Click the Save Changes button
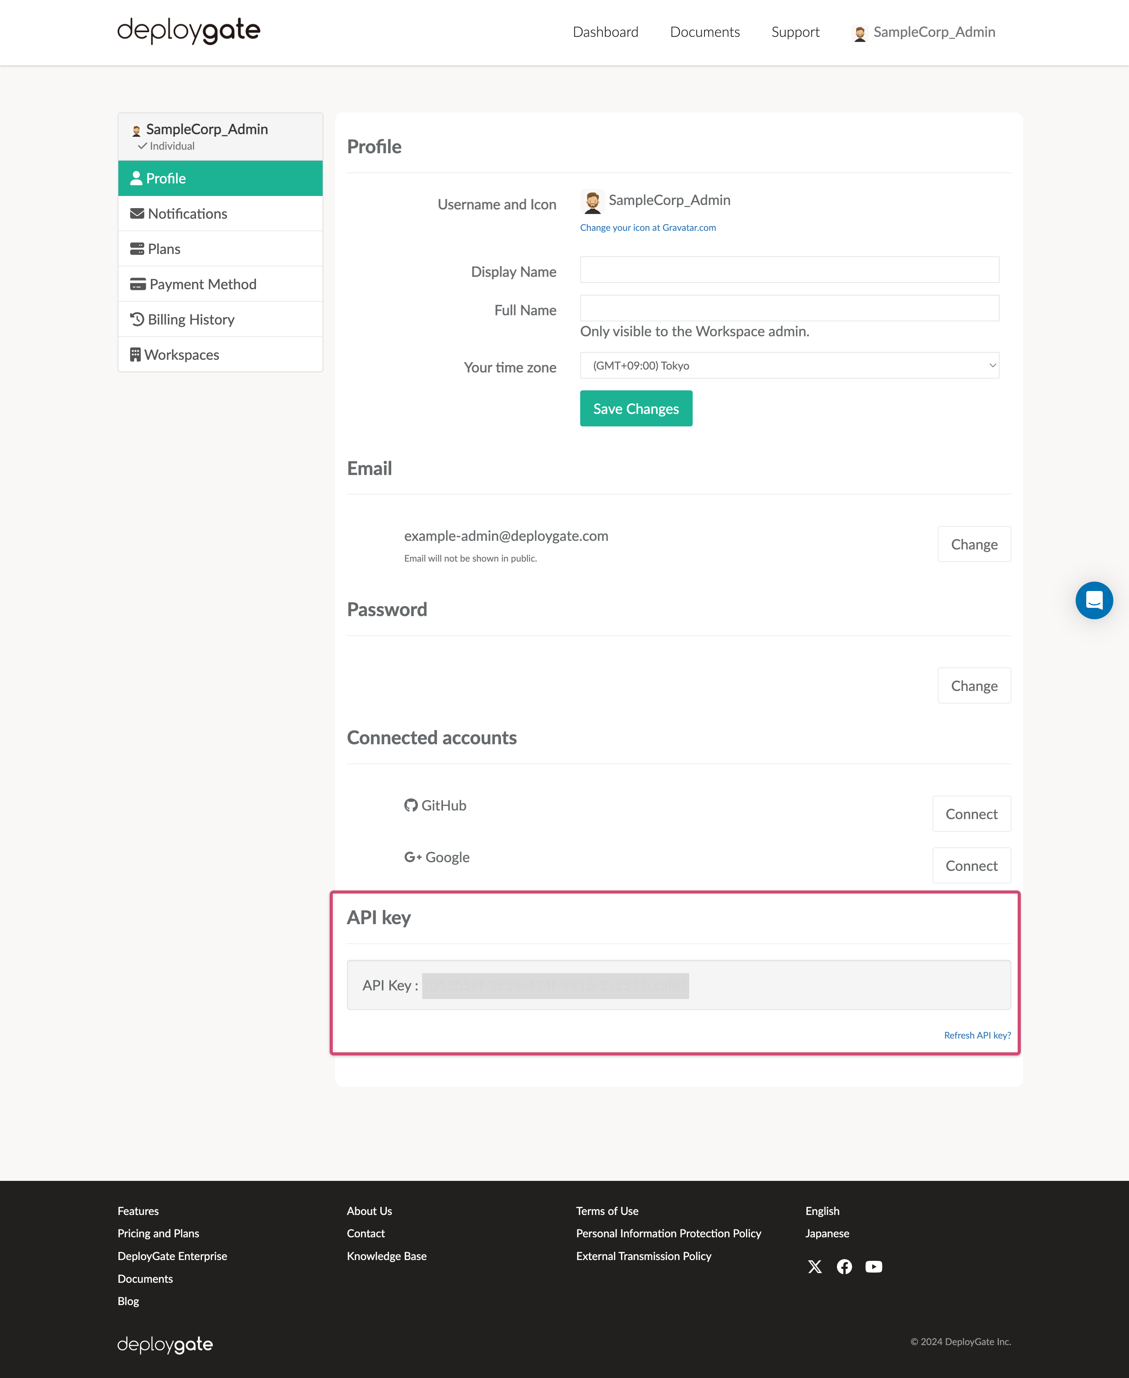Screen dimensions: 1129x1378 click(x=635, y=408)
